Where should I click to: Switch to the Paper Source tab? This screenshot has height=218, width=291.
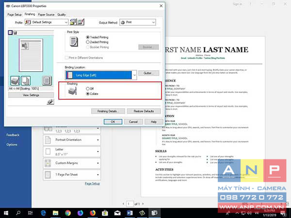(46, 15)
